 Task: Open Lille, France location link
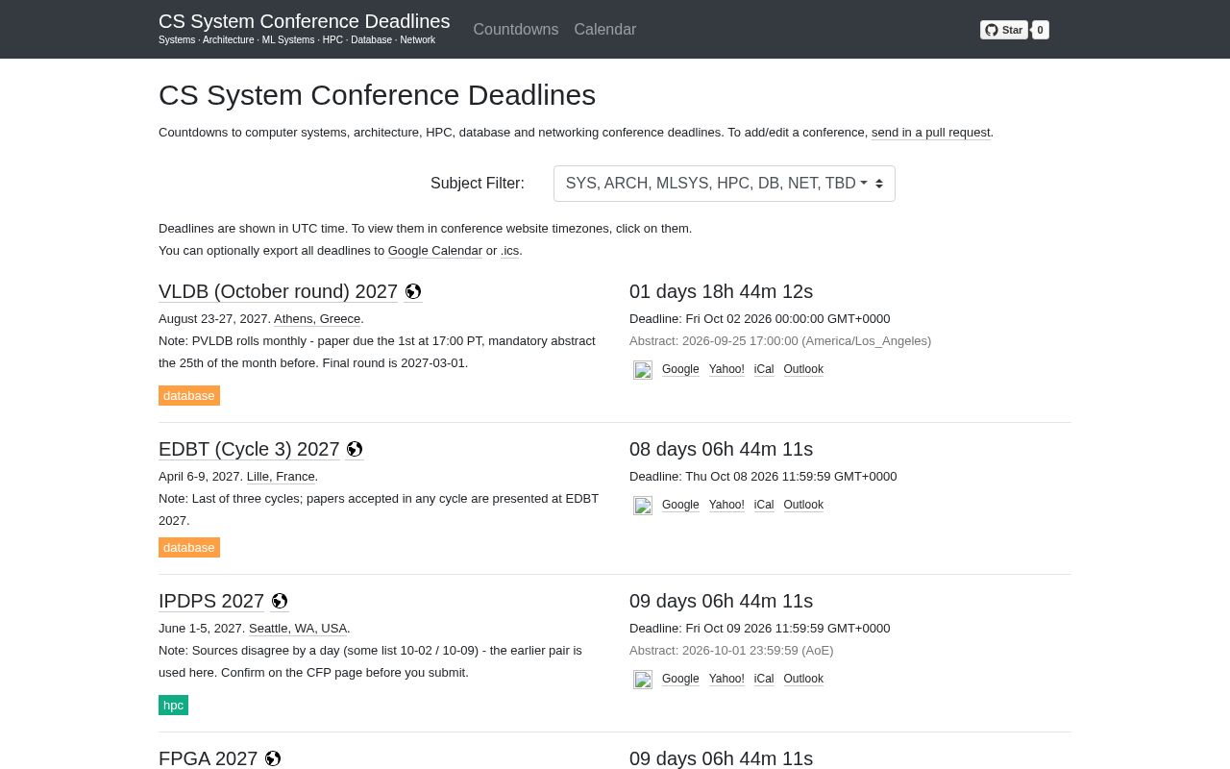point(281,477)
